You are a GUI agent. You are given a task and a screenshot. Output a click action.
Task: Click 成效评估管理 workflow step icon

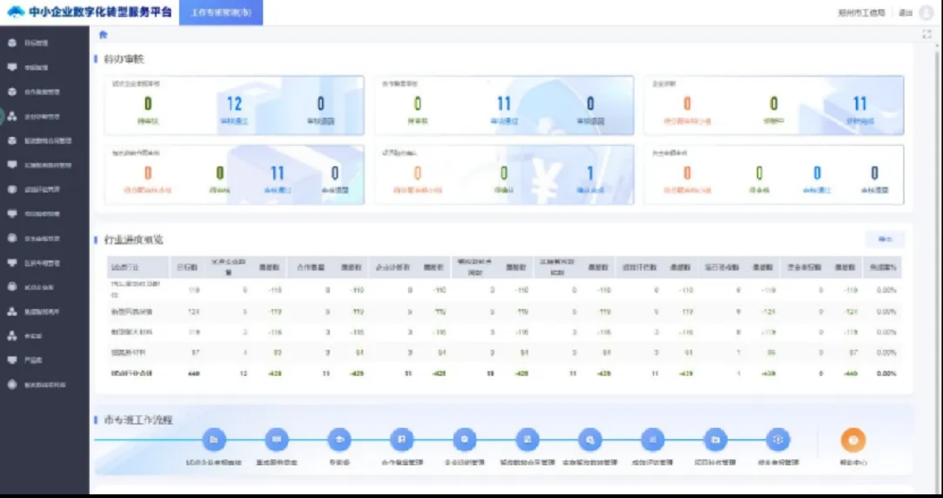pos(653,440)
